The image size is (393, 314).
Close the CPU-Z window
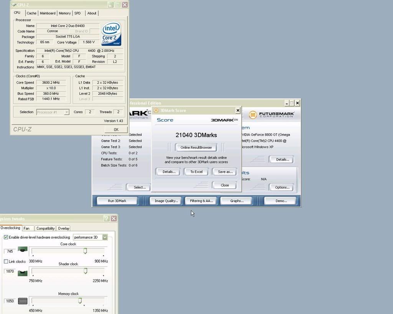(125, 5)
